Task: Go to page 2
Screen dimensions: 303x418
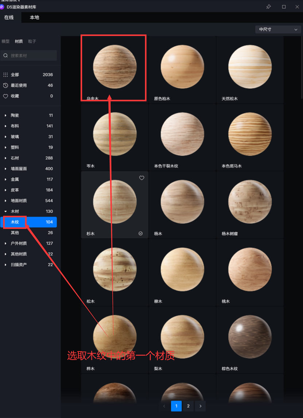Action: pyautogui.click(x=188, y=406)
